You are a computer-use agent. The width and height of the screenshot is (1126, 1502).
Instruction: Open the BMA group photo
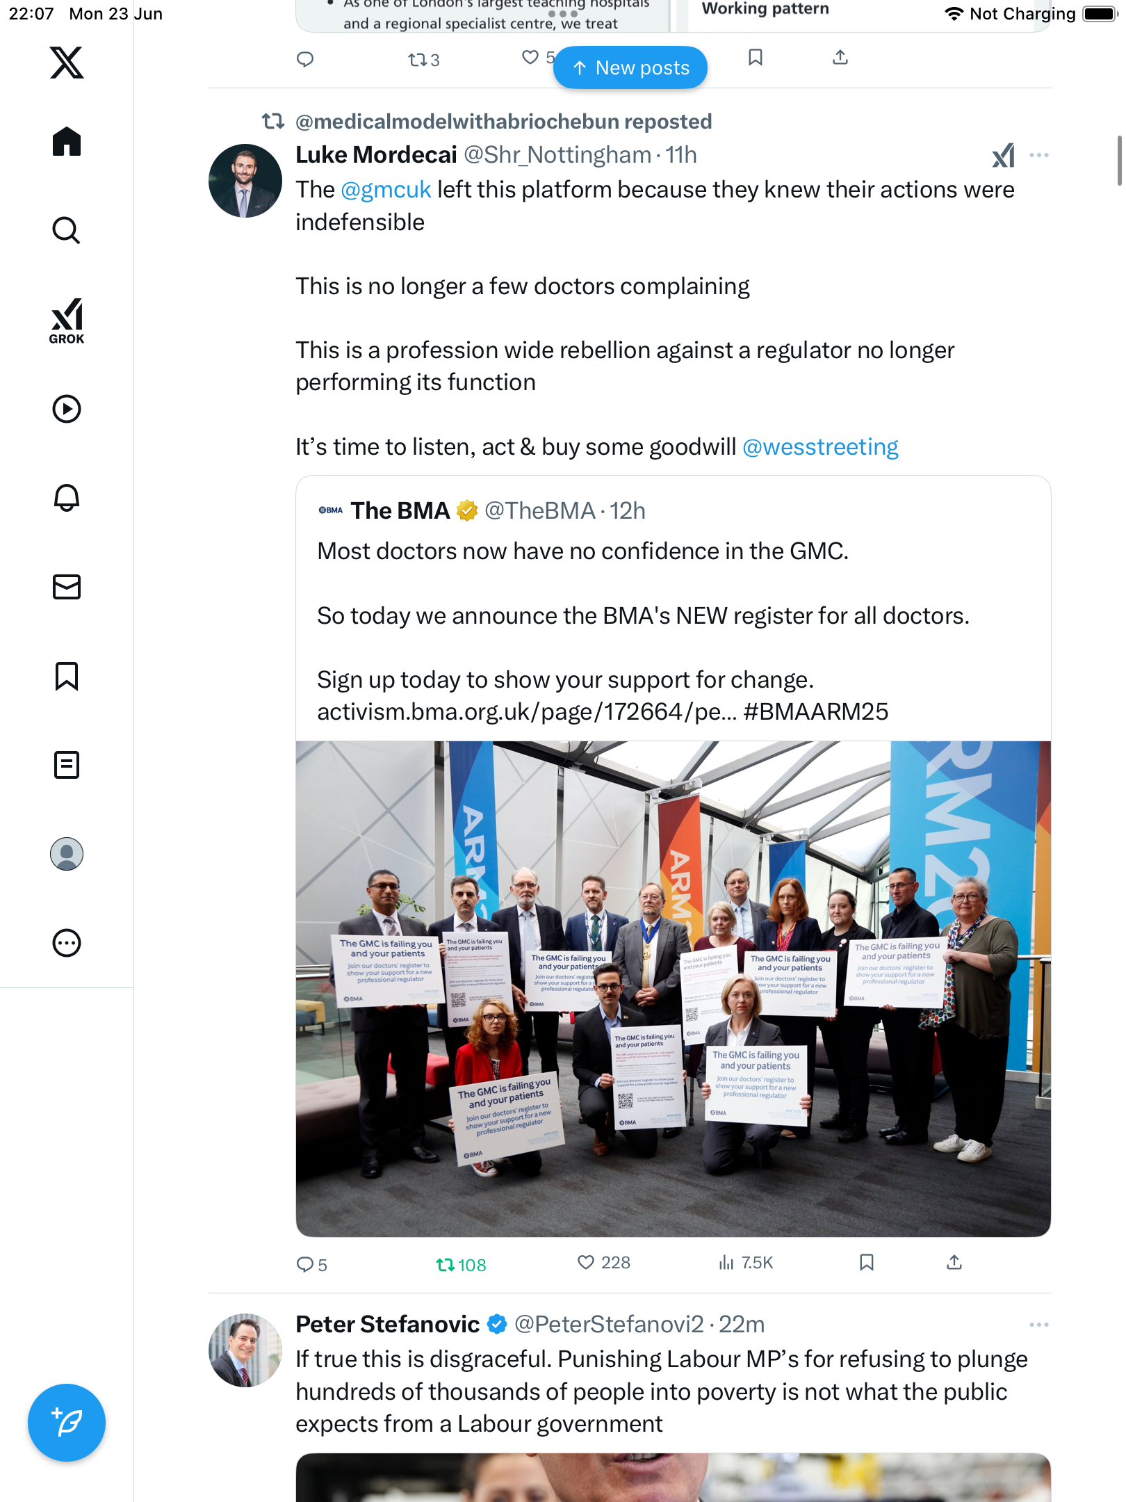[x=673, y=988]
